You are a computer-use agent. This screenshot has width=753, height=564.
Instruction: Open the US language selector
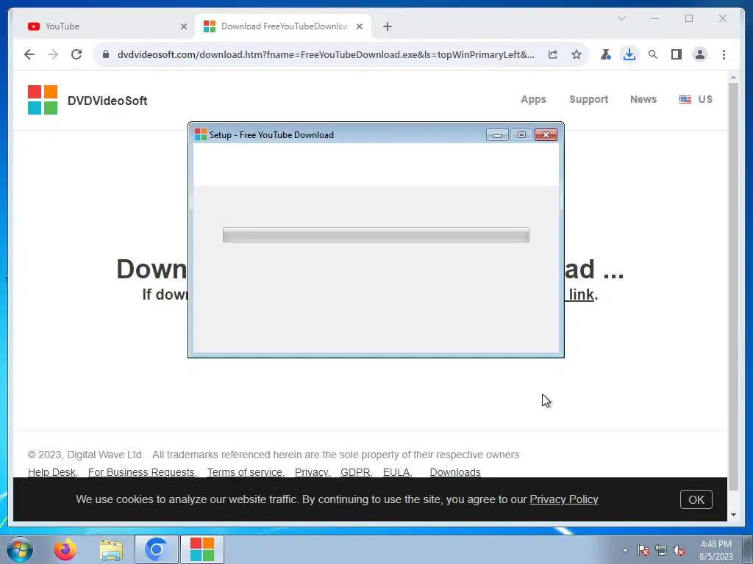(x=696, y=99)
